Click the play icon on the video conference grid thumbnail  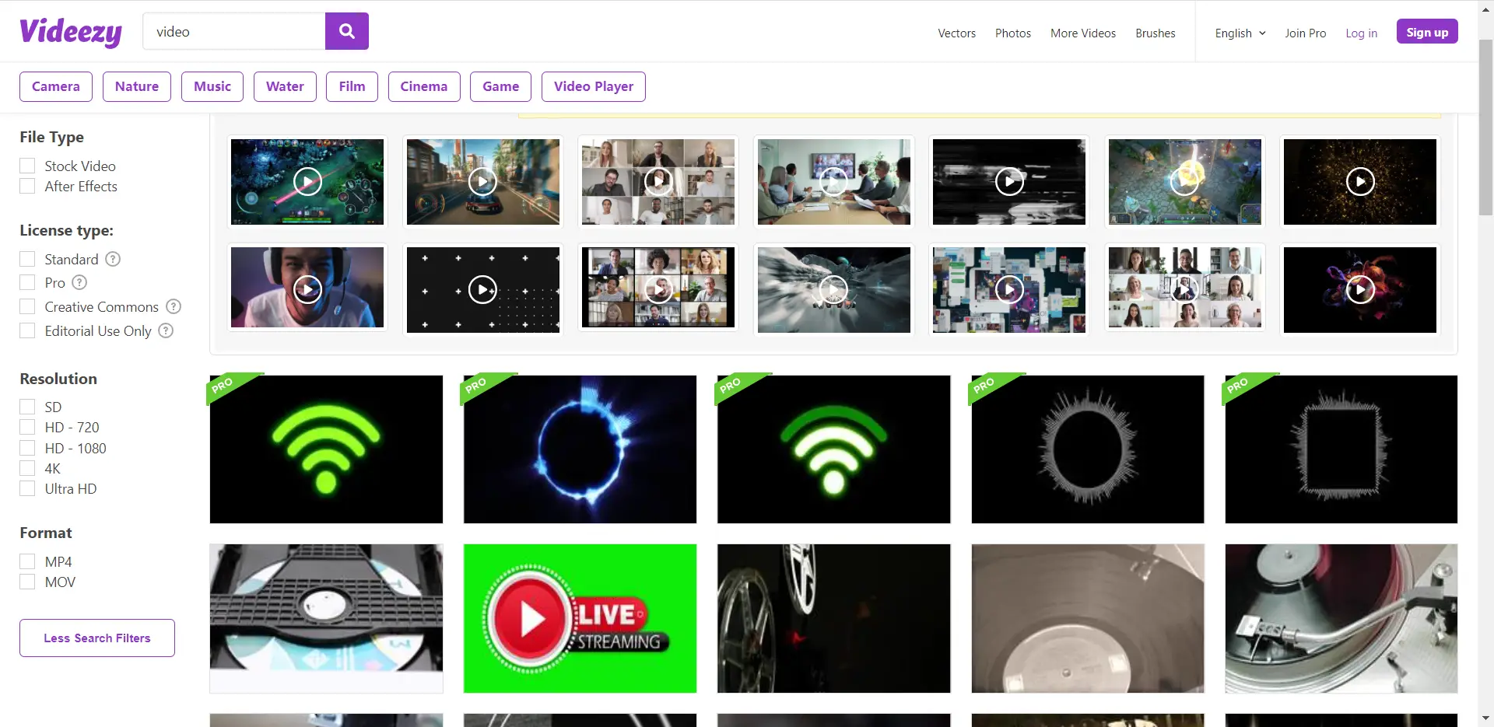pyautogui.click(x=658, y=181)
